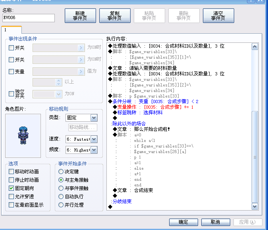This screenshot has width=268, height=230.
Task: Click the 移动路线 button
Action: (83, 127)
